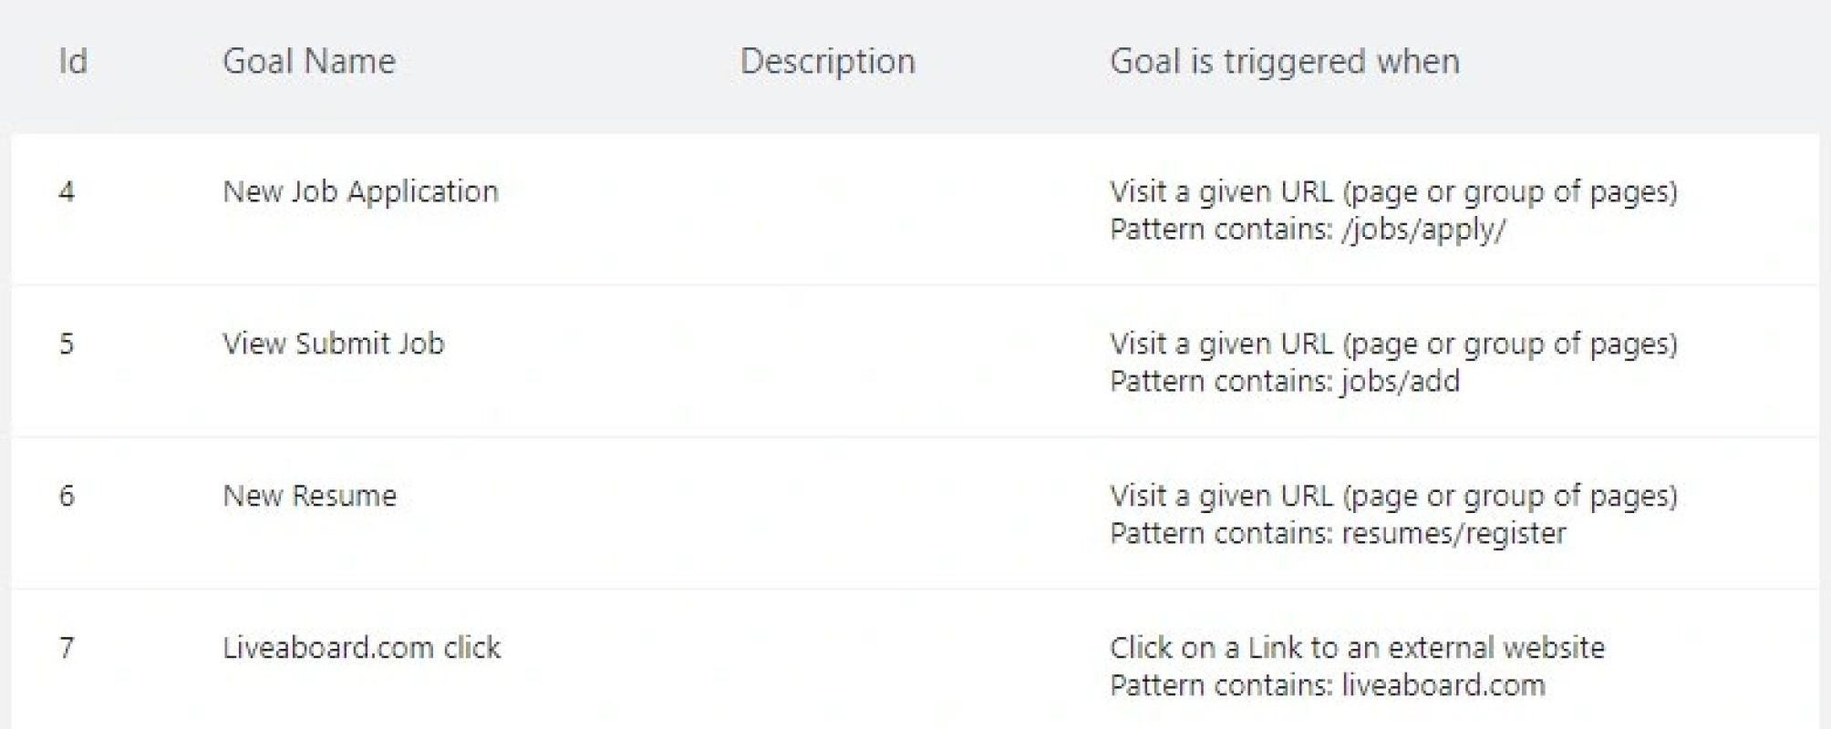Click goal Id 5 cell
Screen dimensions: 1831x729
pos(67,344)
